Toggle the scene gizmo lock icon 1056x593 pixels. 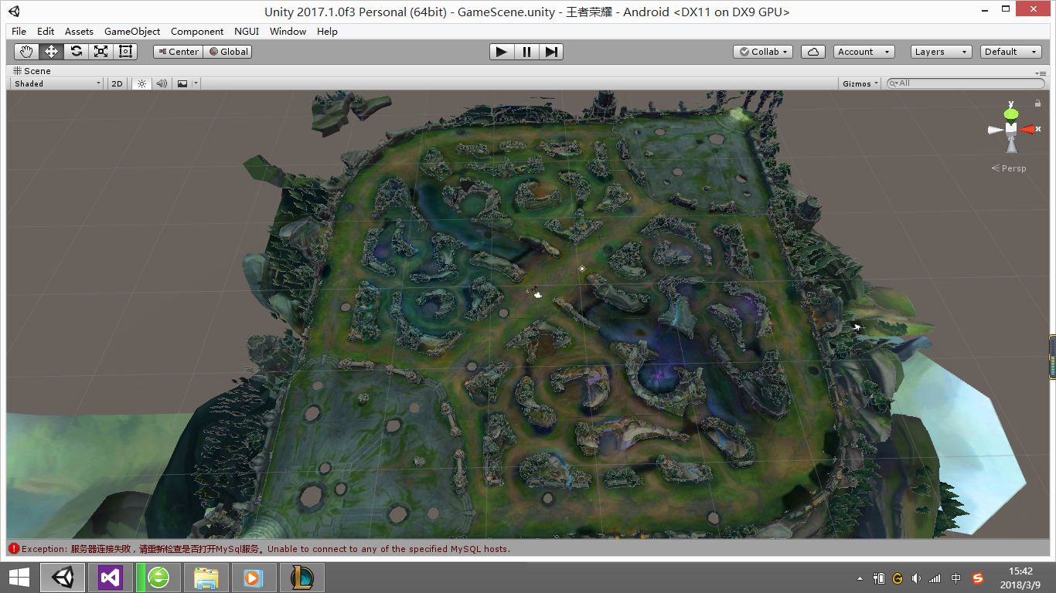tap(1037, 103)
